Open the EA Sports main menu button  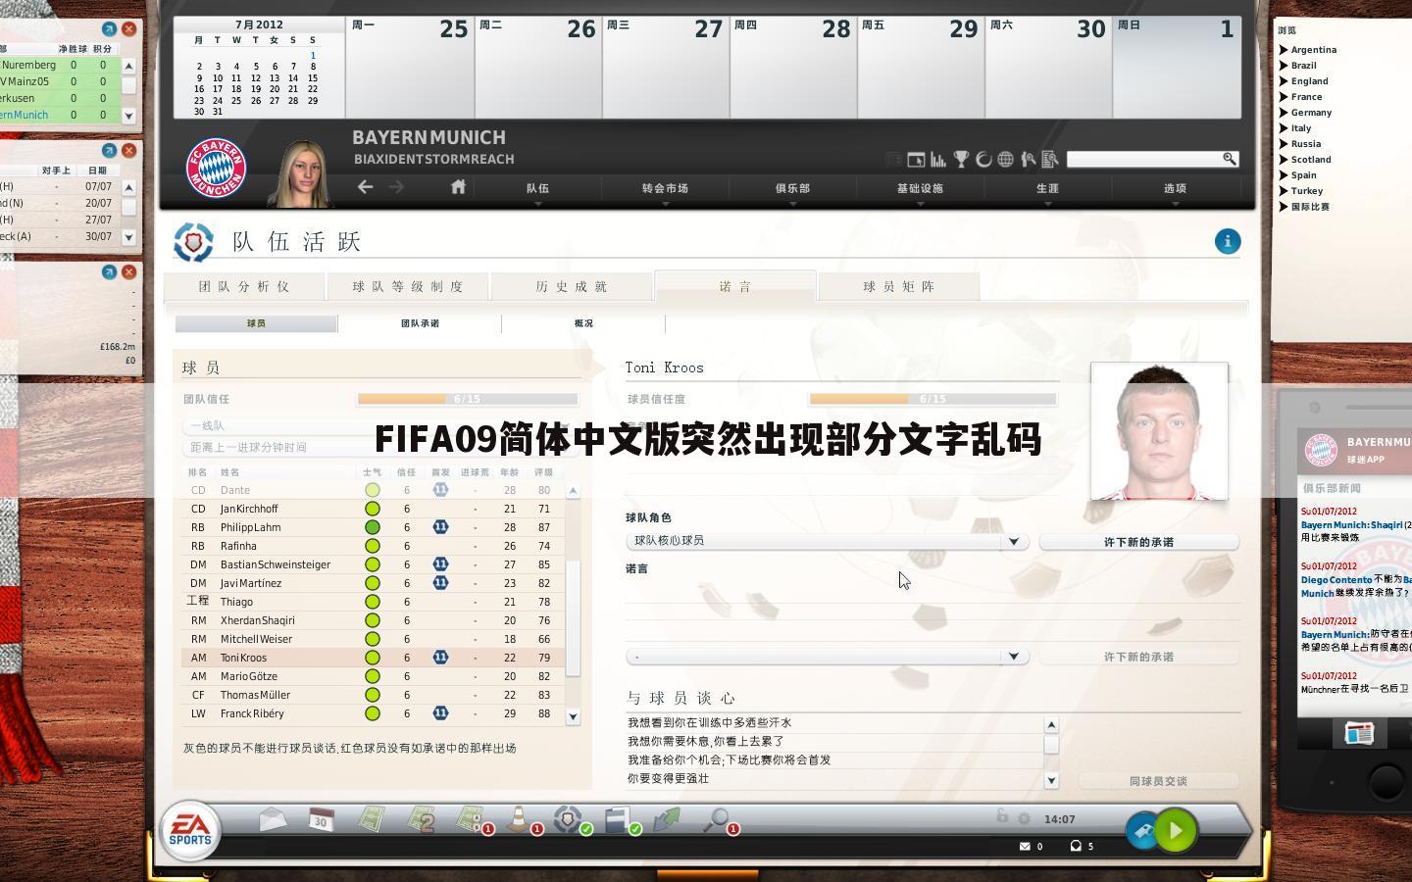pos(190,830)
